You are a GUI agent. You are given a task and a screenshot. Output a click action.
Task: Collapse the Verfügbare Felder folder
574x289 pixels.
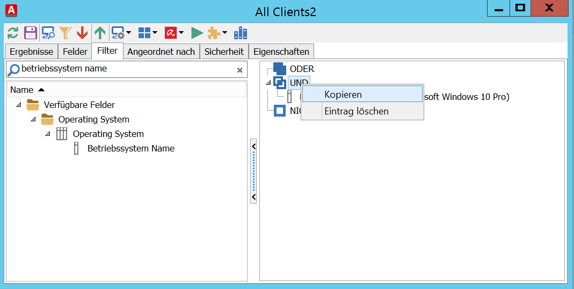click(x=19, y=105)
